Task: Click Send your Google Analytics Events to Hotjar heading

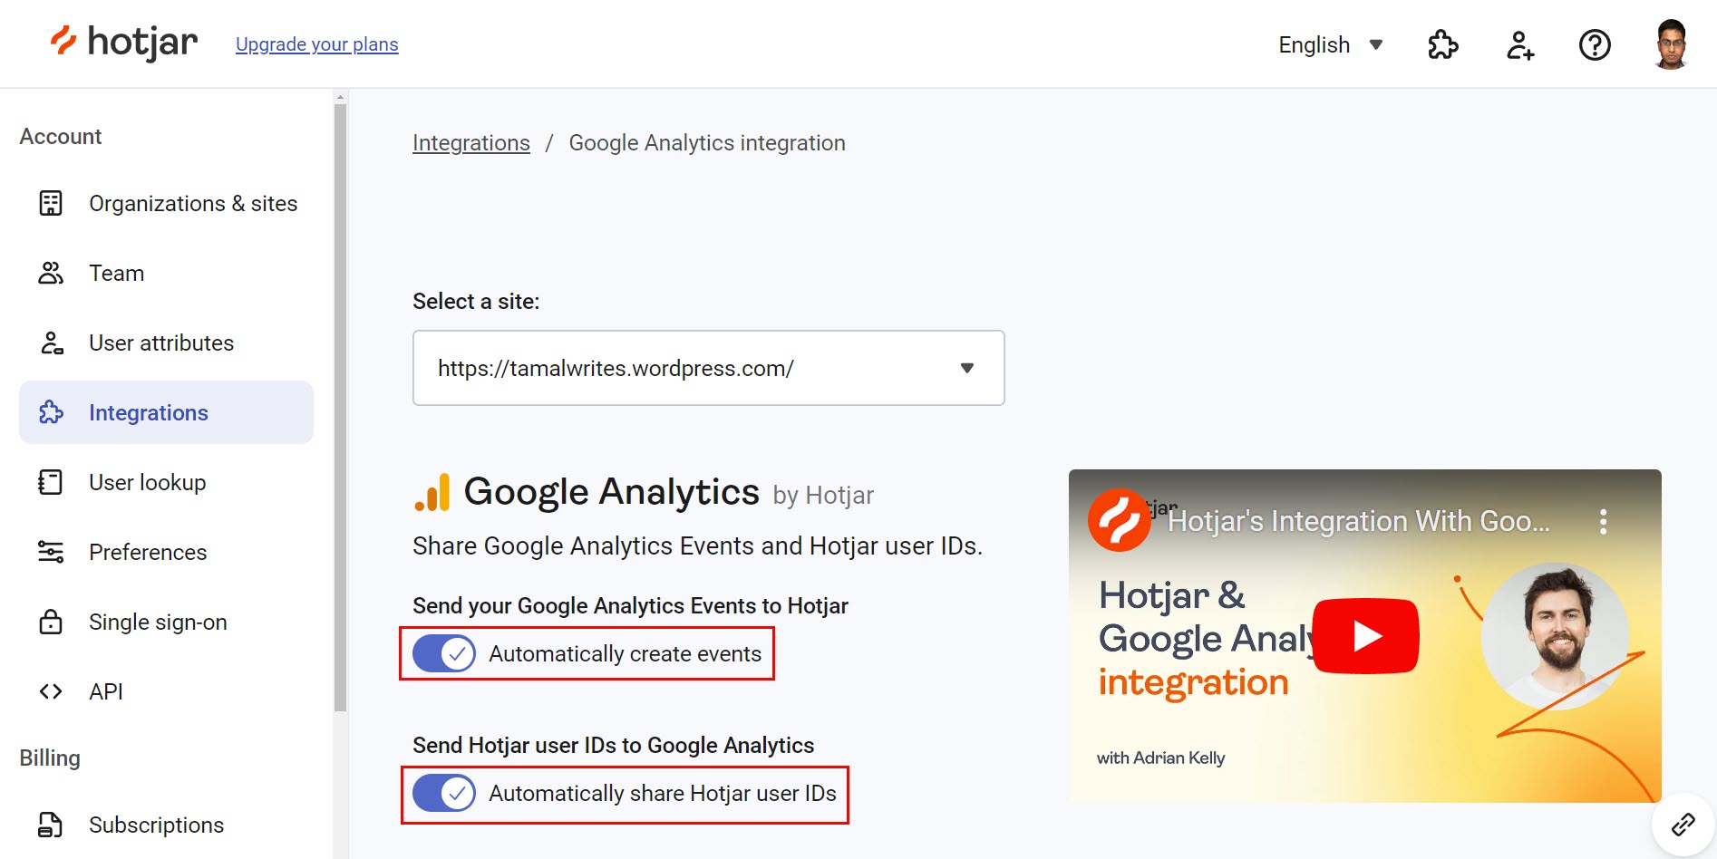Action: click(x=630, y=605)
